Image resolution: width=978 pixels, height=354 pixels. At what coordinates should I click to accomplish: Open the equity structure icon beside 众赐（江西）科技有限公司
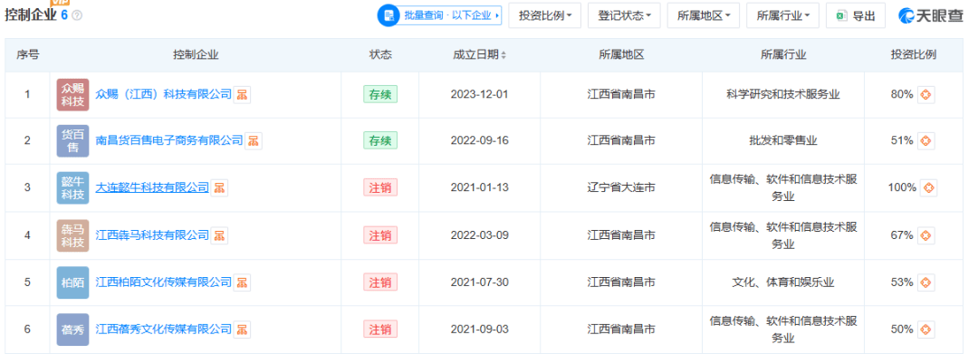(242, 95)
